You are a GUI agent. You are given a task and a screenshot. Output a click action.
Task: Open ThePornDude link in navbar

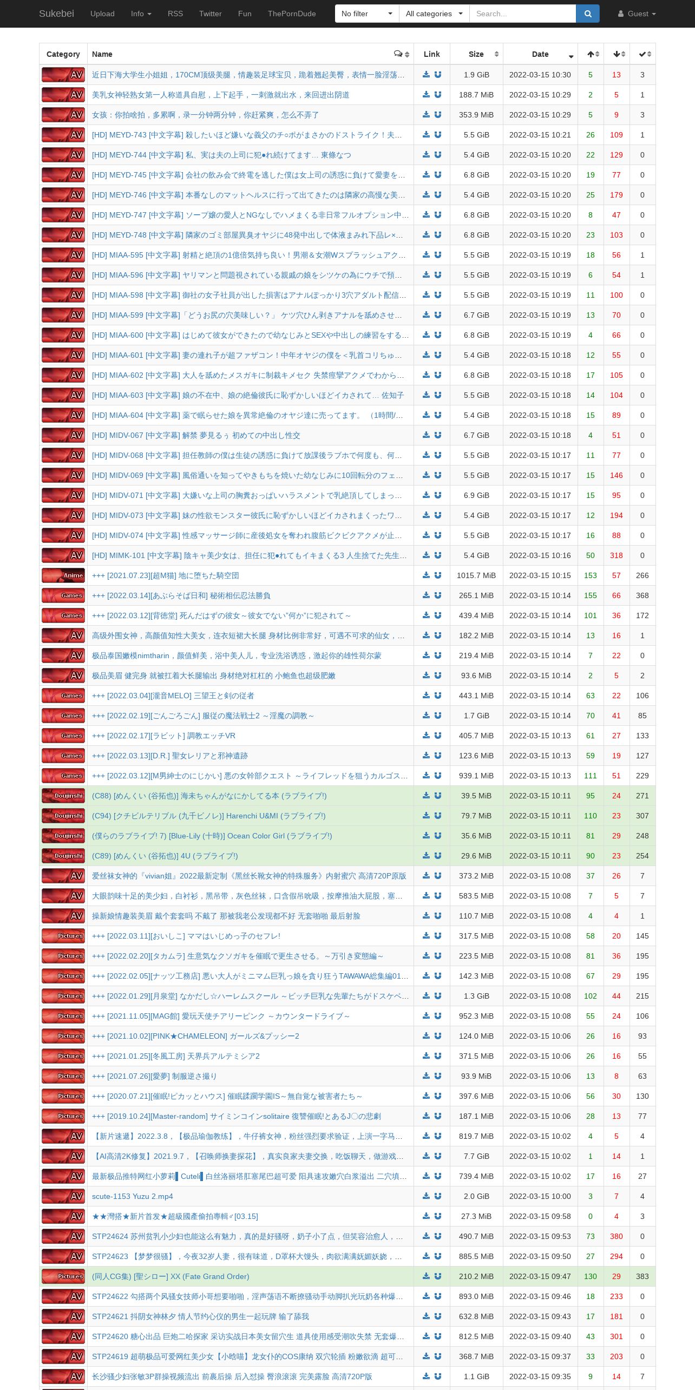292,14
